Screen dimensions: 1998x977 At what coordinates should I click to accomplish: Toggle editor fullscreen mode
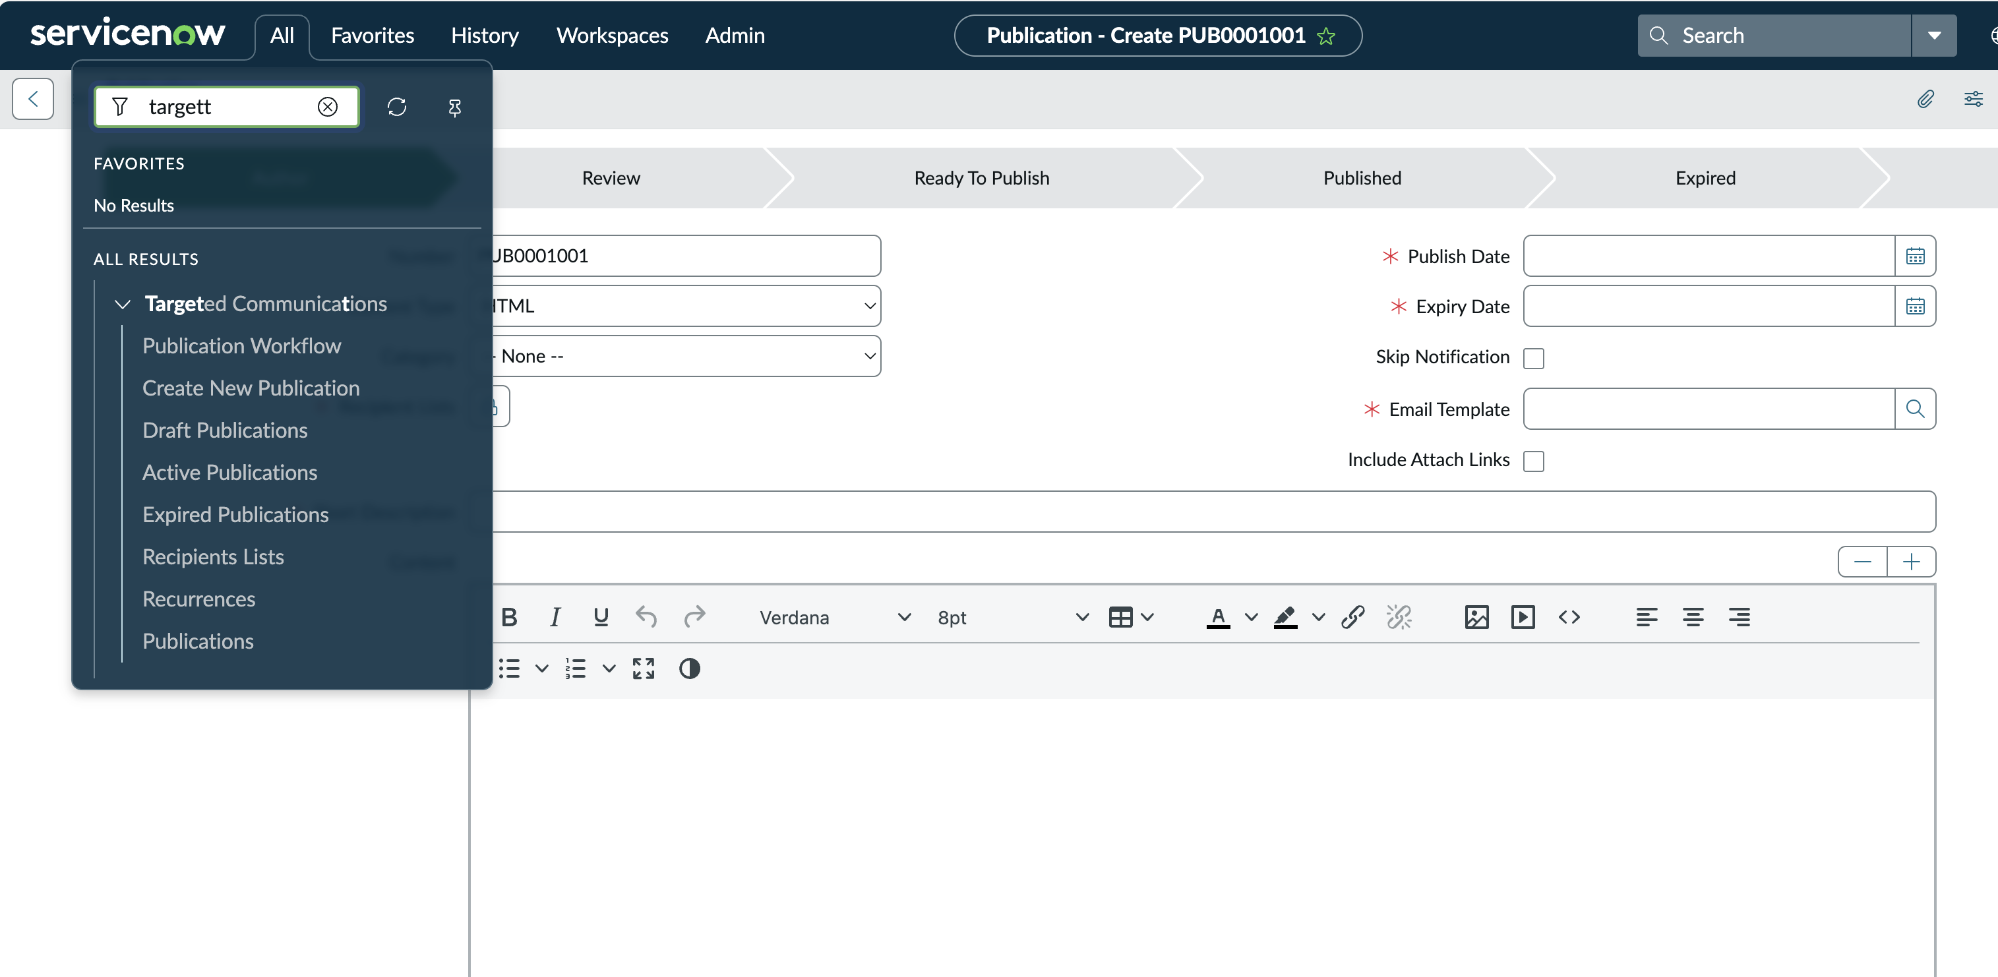point(644,668)
